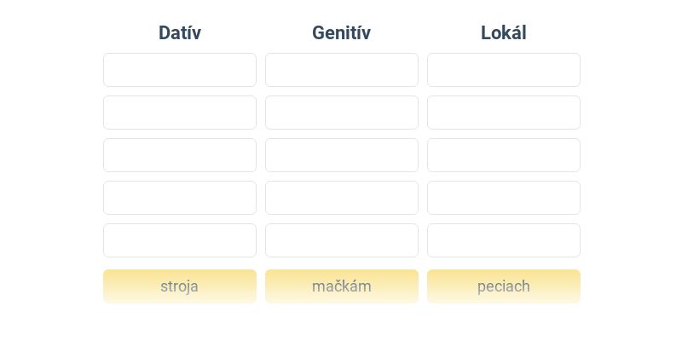Click the 'Genitív' column heading
Screen dimensions: 682x341
(342, 32)
